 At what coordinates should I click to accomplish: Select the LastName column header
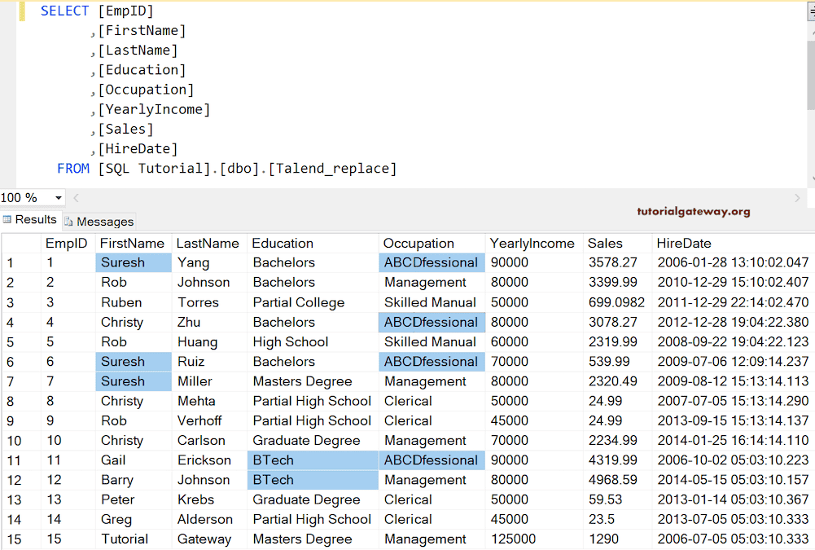(209, 243)
